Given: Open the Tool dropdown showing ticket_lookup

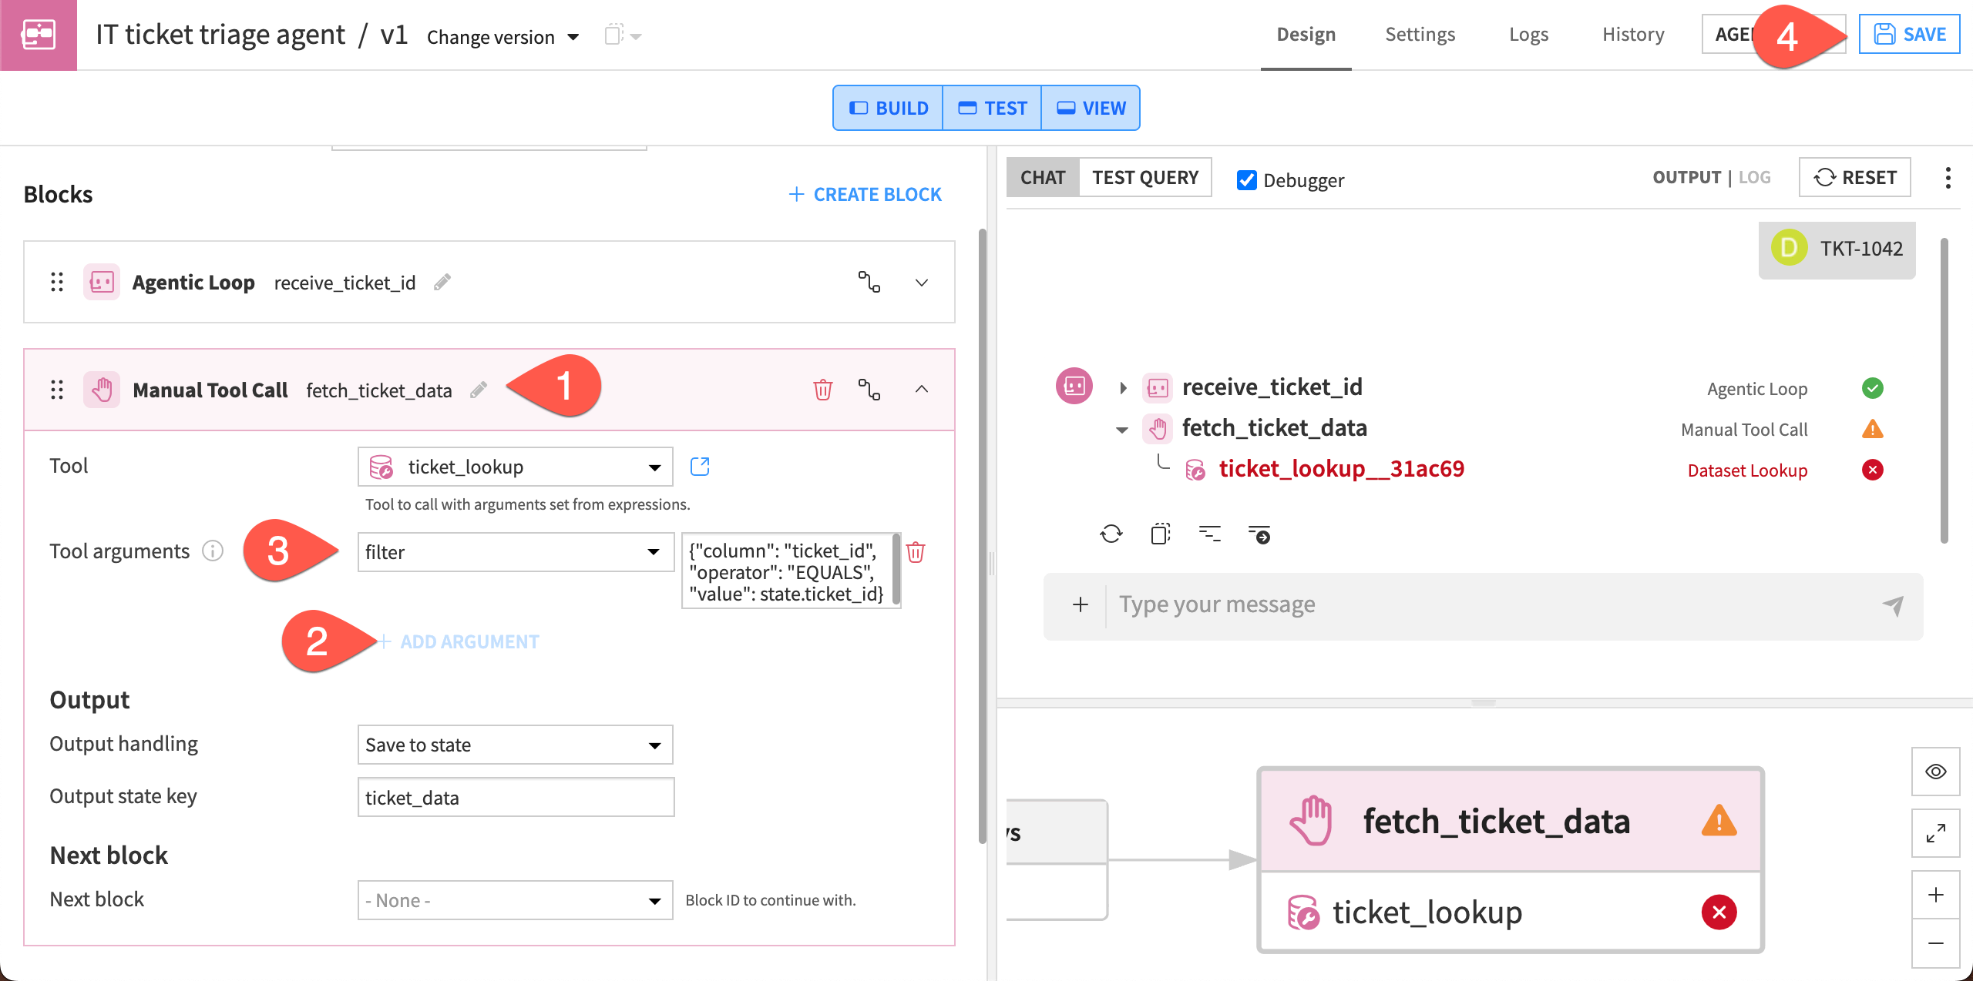Looking at the screenshot, I should [x=516, y=467].
